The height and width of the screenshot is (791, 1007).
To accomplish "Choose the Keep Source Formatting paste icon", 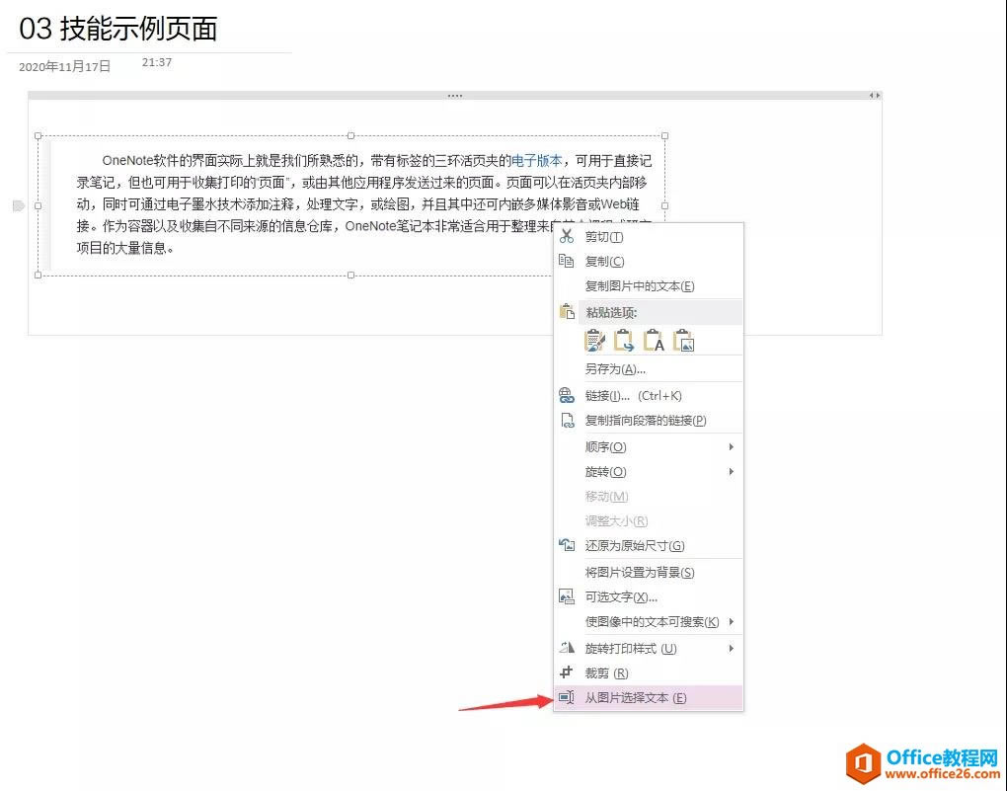I will point(594,340).
